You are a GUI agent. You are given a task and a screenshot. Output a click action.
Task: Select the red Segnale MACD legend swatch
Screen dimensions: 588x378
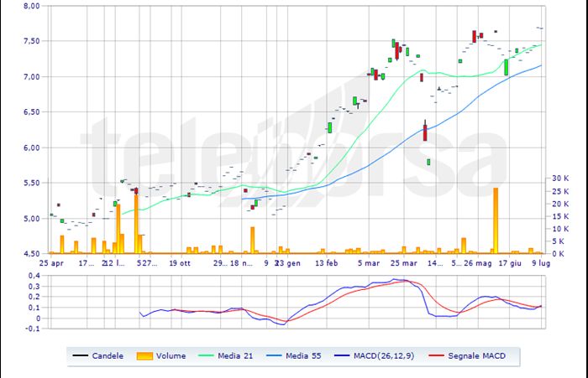436,355
